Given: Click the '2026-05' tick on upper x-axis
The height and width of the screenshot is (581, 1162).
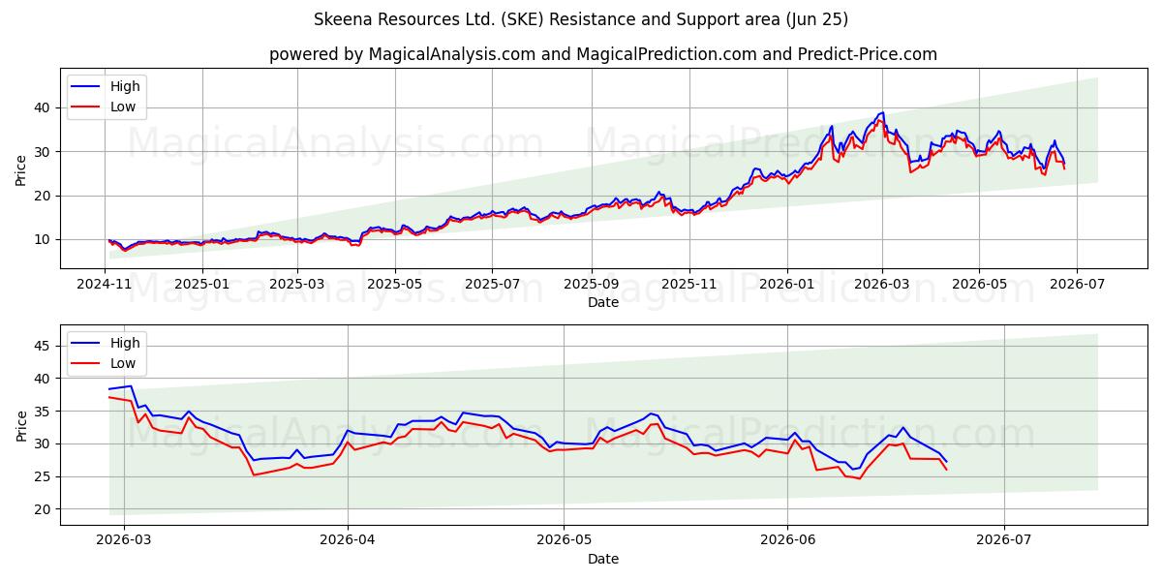Looking at the screenshot, I should click(x=979, y=284).
